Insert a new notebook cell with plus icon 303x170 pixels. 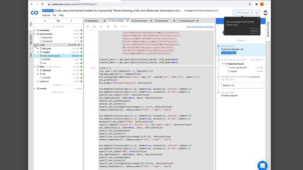point(87,26)
